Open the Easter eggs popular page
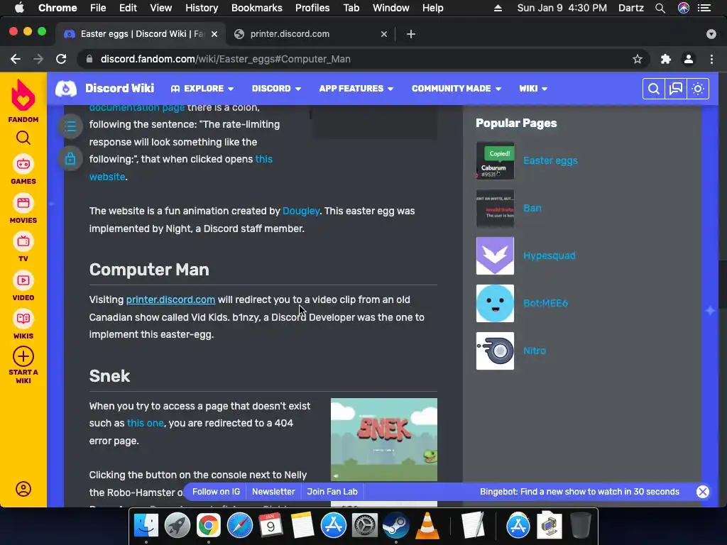 (x=550, y=160)
